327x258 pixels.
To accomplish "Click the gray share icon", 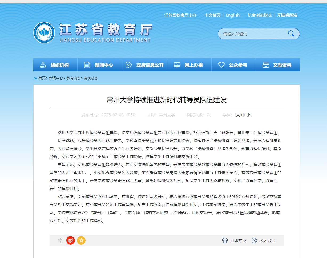I will (x=60, y=240).
